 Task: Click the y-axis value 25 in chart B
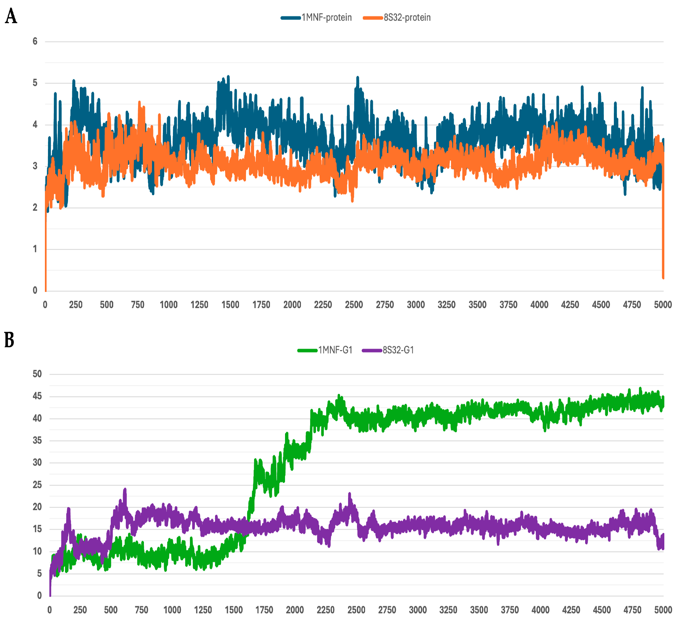tap(37, 485)
